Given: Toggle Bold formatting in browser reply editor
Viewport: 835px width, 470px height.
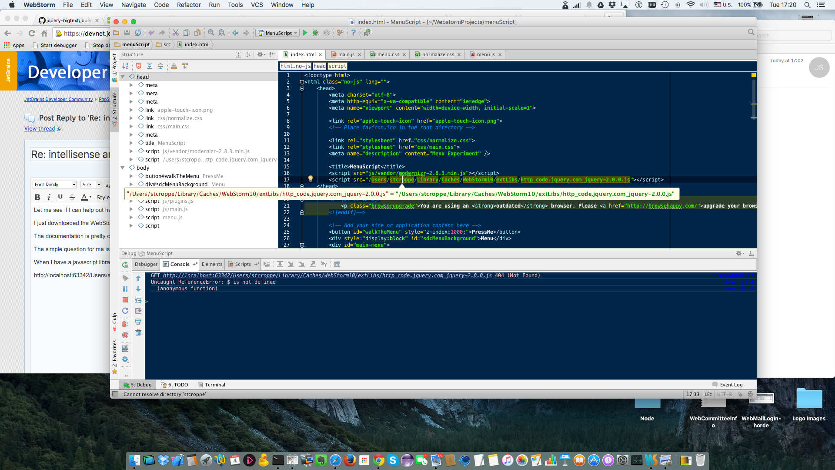Looking at the screenshot, I should click(x=37, y=197).
